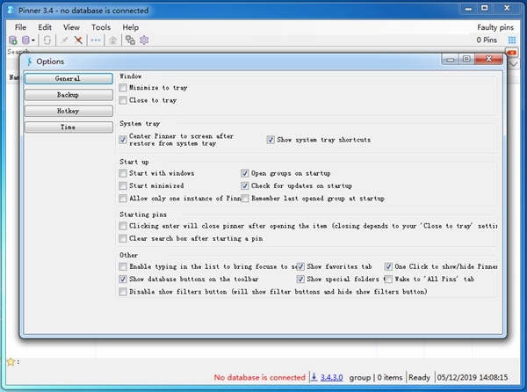Select the Backup options page
The image size is (527, 392).
coord(69,95)
